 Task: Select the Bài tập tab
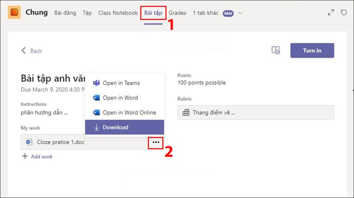tap(153, 13)
